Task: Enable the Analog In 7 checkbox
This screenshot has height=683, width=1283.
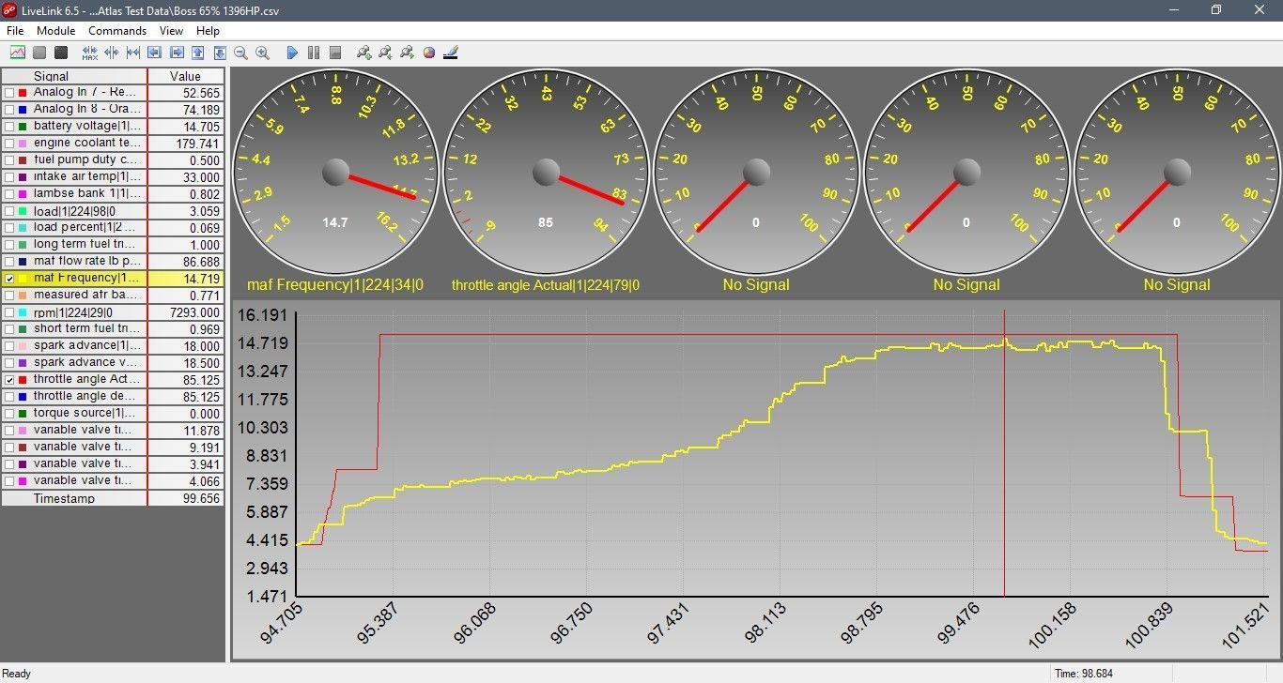Action: click(9, 93)
